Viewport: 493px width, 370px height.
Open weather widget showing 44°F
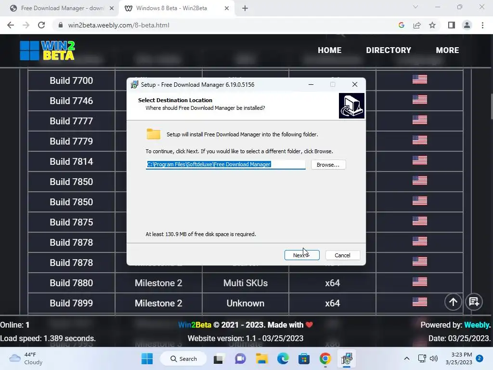(26, 358)
